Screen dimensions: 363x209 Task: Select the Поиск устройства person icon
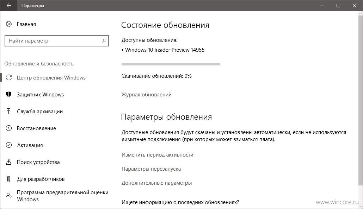pos(9,162)
